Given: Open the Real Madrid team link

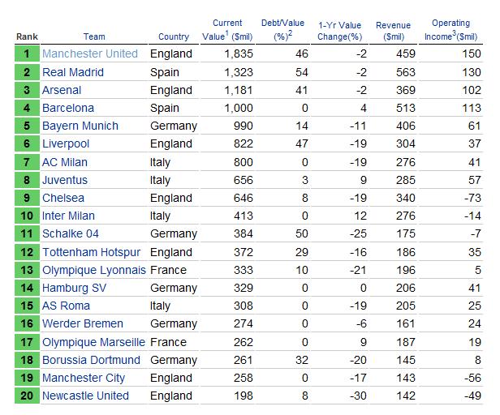Looking at the screenshot, I should [73, 72].
